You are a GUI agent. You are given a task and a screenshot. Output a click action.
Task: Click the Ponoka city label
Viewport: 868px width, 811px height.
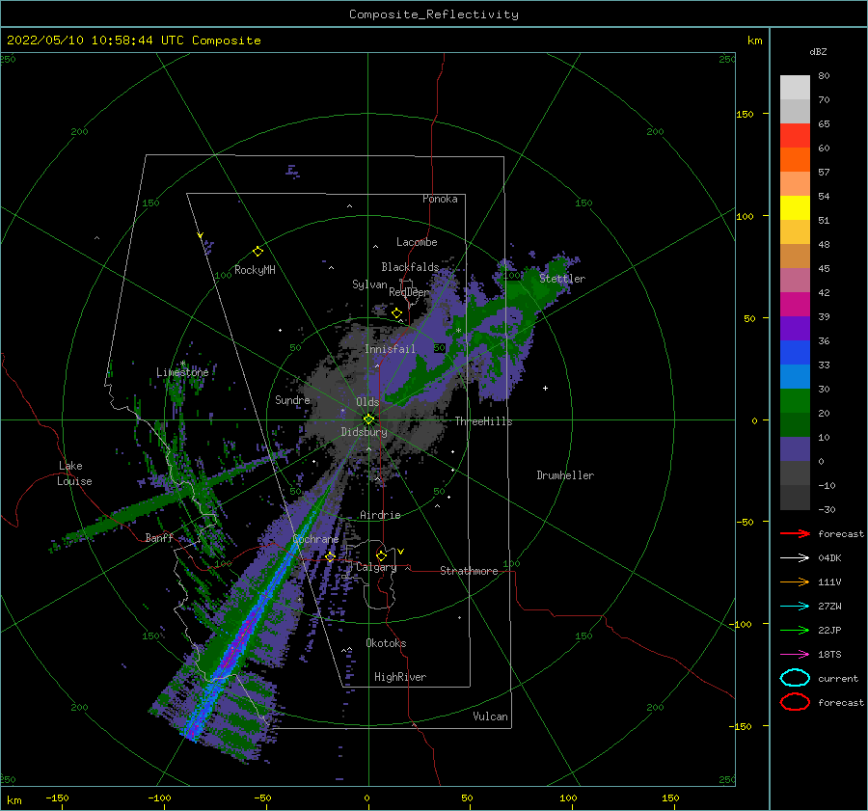point(440,199)
